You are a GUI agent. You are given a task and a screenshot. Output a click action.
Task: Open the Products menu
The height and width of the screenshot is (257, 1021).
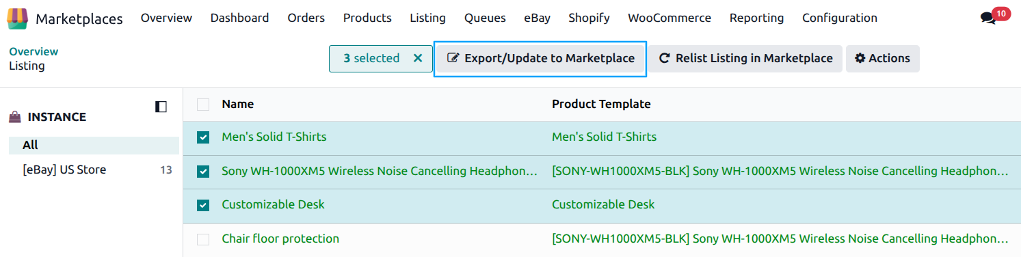point(367,18)
